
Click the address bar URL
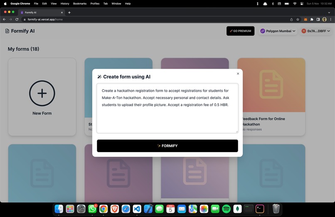45,20
